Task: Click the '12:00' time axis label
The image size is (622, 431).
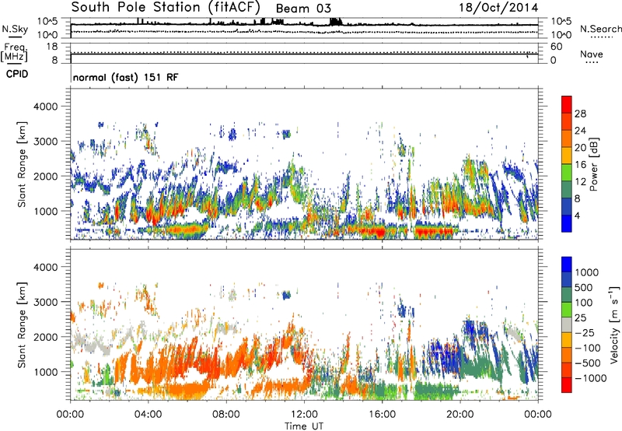Action: click(x=304, y=415)
